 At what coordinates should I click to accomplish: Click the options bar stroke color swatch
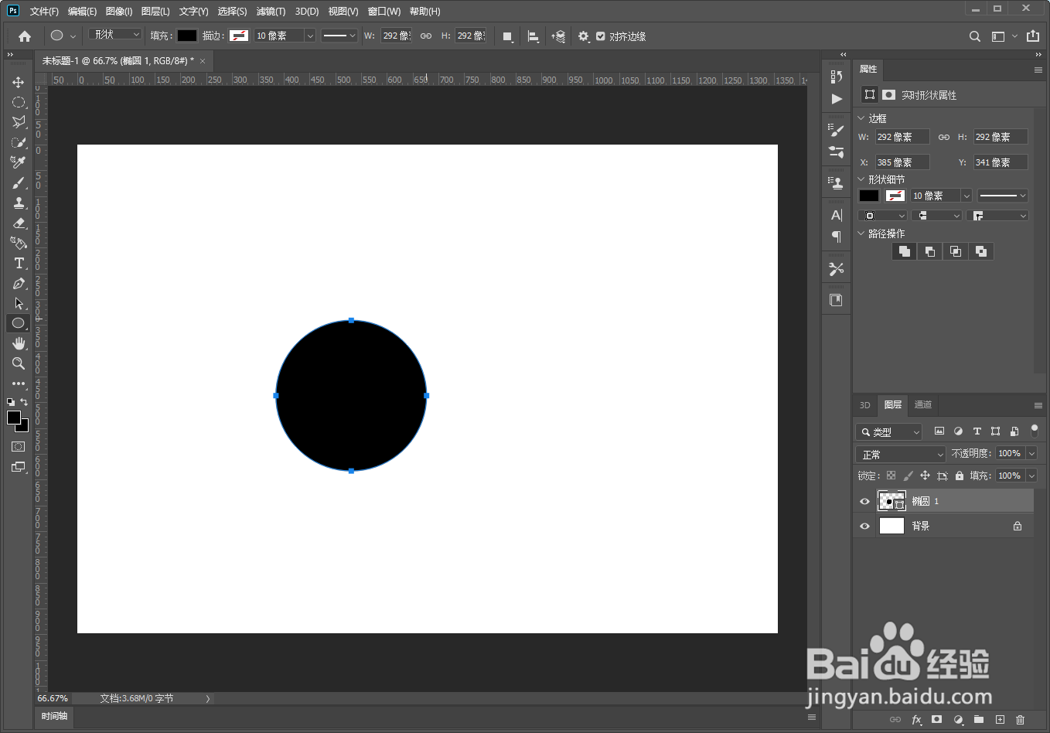point(239,36)
